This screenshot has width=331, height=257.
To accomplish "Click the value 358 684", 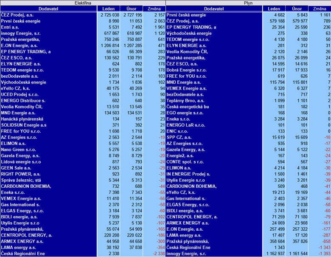I will pyautogui.click(x=277, y=242).
